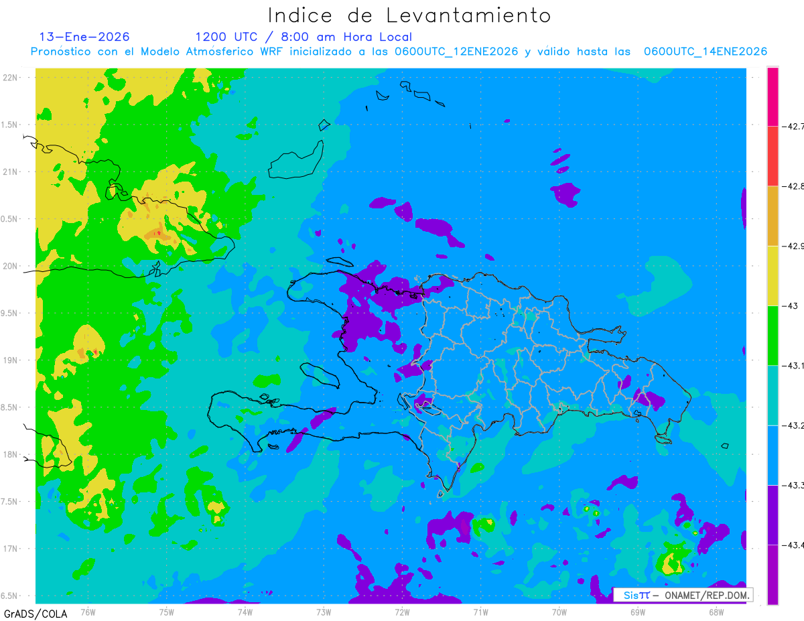Click the legend value '-43.2'

pyautogui.click(x=793, y=425)
